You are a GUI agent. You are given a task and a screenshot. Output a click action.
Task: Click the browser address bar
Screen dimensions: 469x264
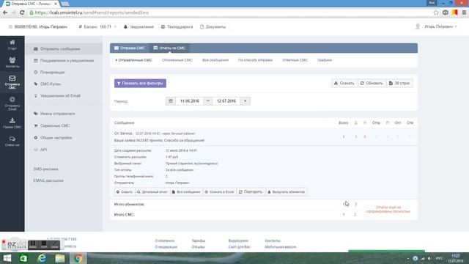[x=230, y=12]
